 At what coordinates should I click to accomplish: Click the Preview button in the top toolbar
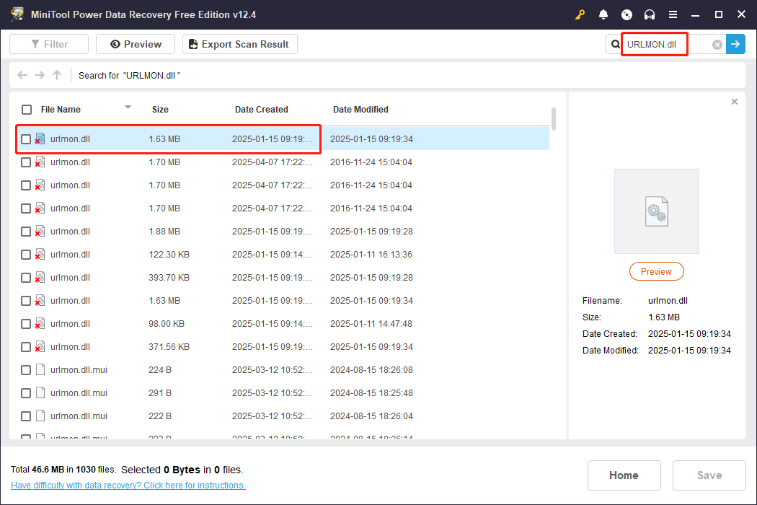pyautogui.click(x=136, y=44)
